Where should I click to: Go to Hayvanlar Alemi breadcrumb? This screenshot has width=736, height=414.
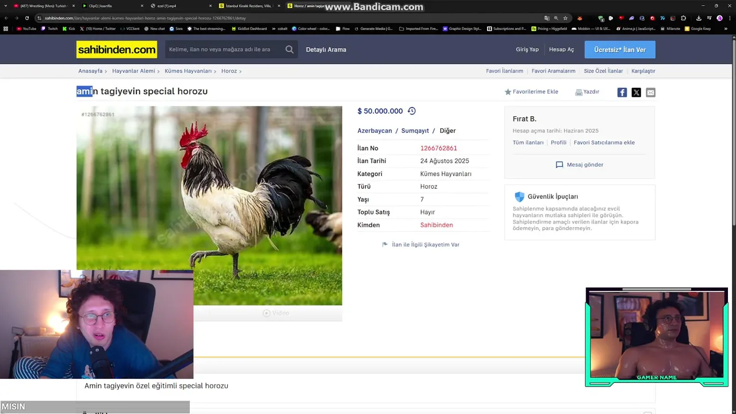133,71
